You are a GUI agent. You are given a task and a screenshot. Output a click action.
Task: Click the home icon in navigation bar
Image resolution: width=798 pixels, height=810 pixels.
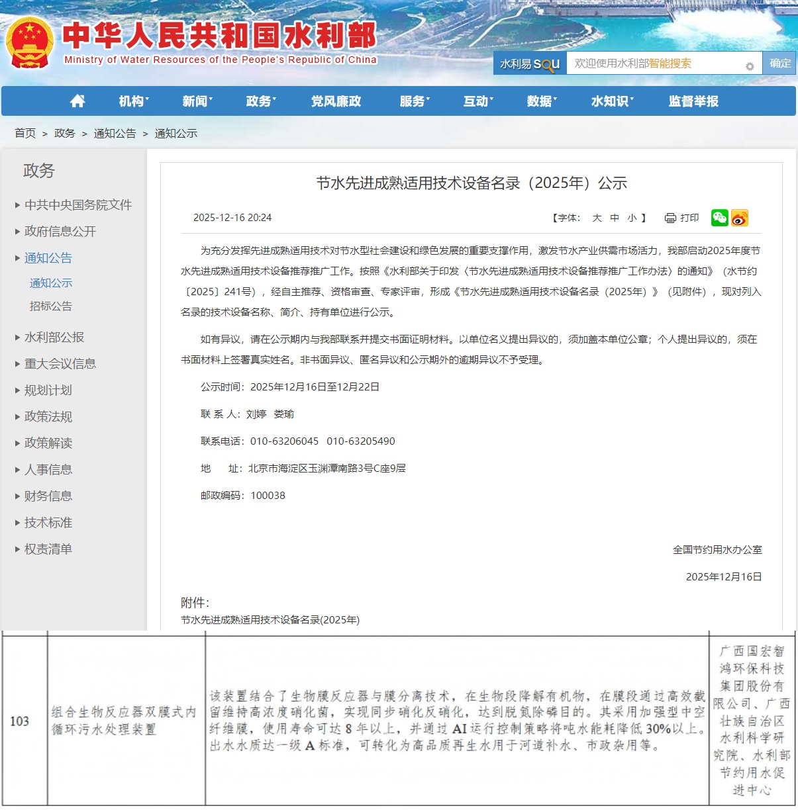coord(77,101)
